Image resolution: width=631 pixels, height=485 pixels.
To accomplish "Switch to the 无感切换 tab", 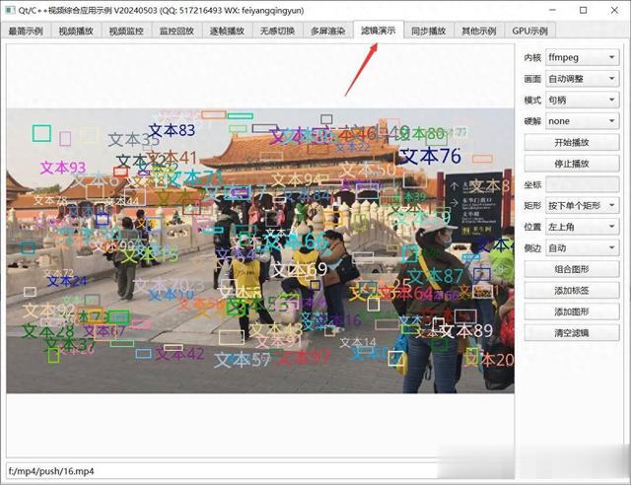I will 277,31.
